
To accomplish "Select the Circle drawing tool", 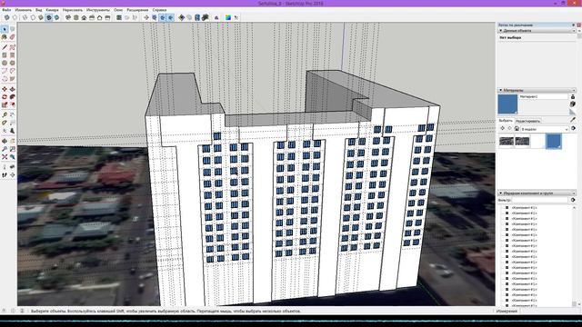I will pos(5,63).
